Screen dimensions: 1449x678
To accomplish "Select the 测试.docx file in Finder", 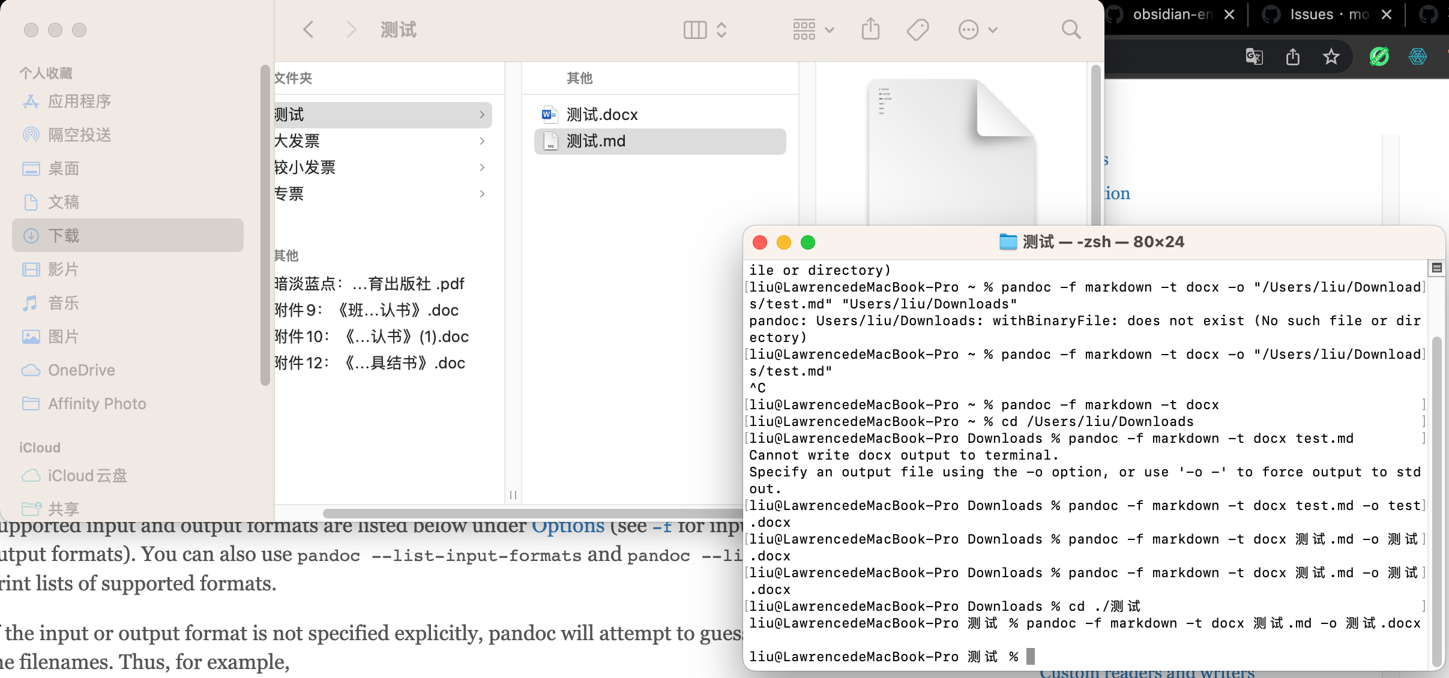I will 600,114.
